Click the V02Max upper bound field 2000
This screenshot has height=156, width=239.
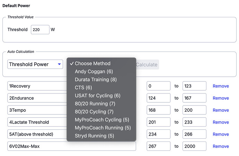195,146
